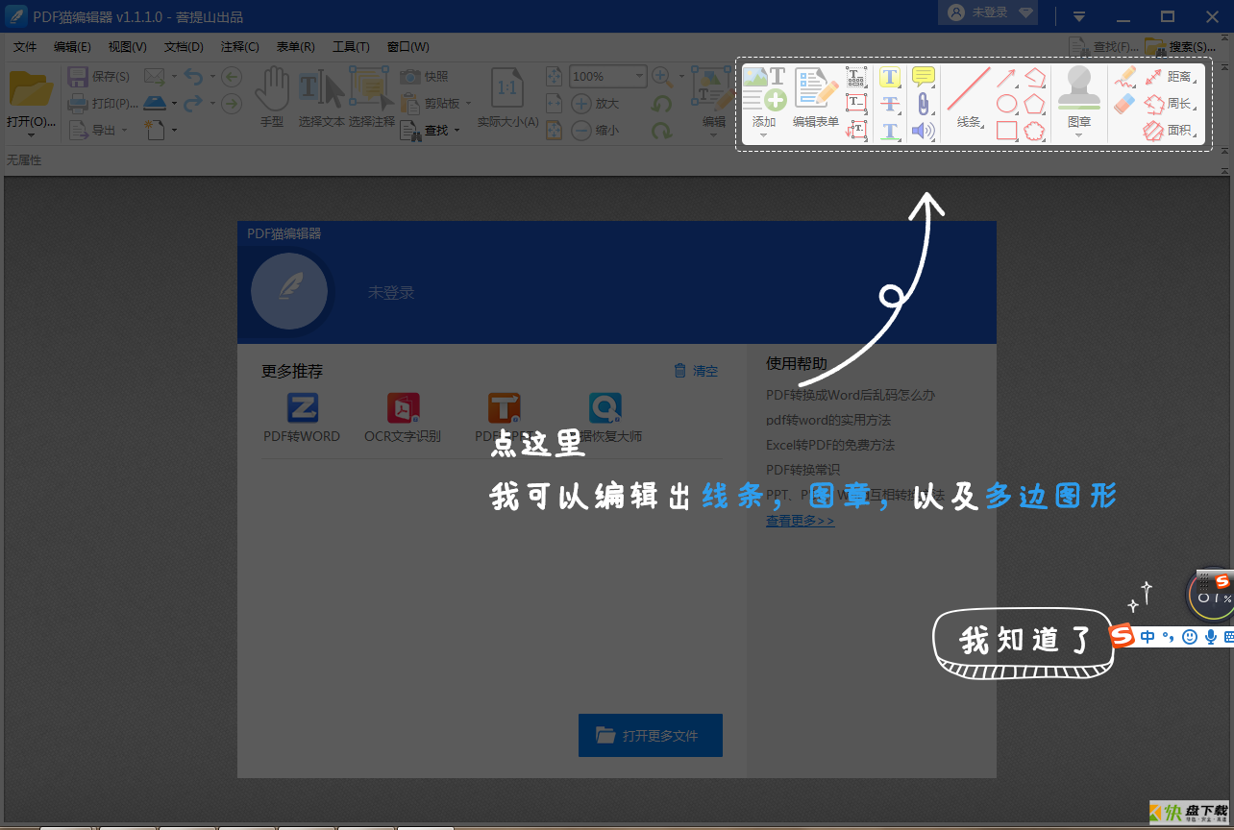1234x830 pixels.
Task: Open the 表单(R) menu
Action: coord(295,47)
